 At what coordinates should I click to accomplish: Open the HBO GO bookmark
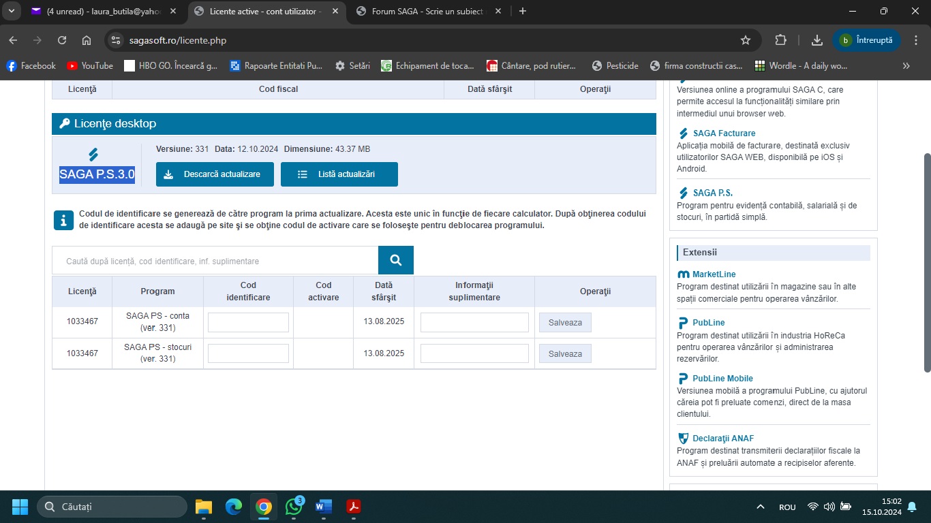click(x=171, y=66)
